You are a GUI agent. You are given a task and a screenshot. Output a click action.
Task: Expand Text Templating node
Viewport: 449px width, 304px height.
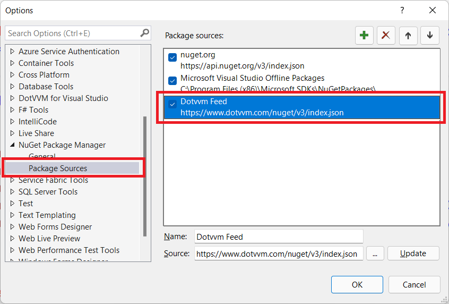pyautogui.click(x=12, y=215)
